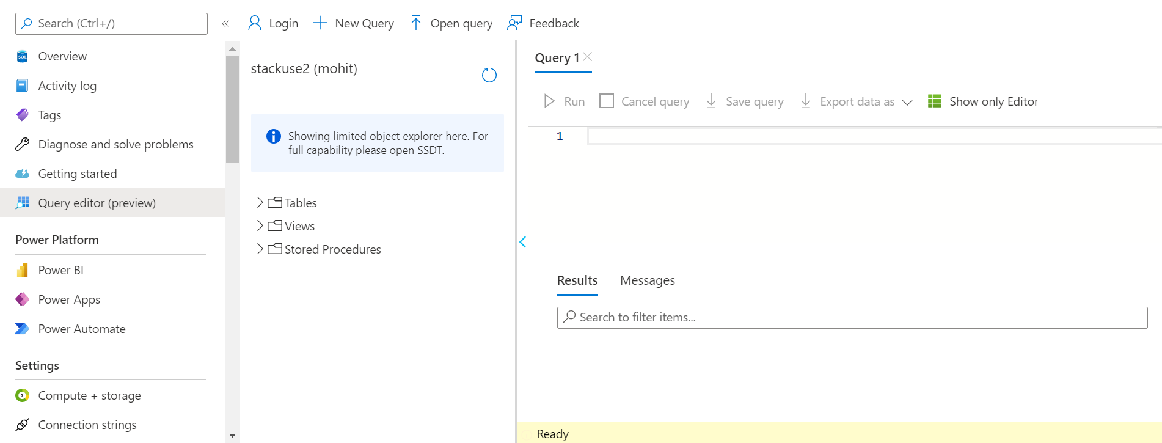Open the Export data as dropdown
This screenshot has width=1162, height=443.
(x=907, y=102)
